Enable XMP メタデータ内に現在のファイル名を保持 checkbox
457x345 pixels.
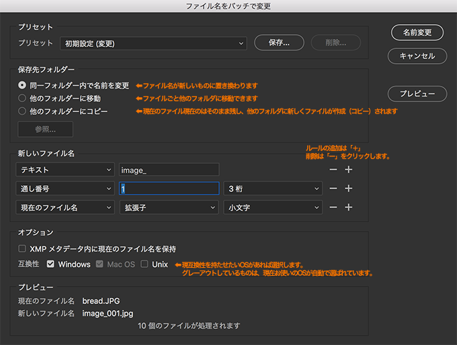[22, 248]
